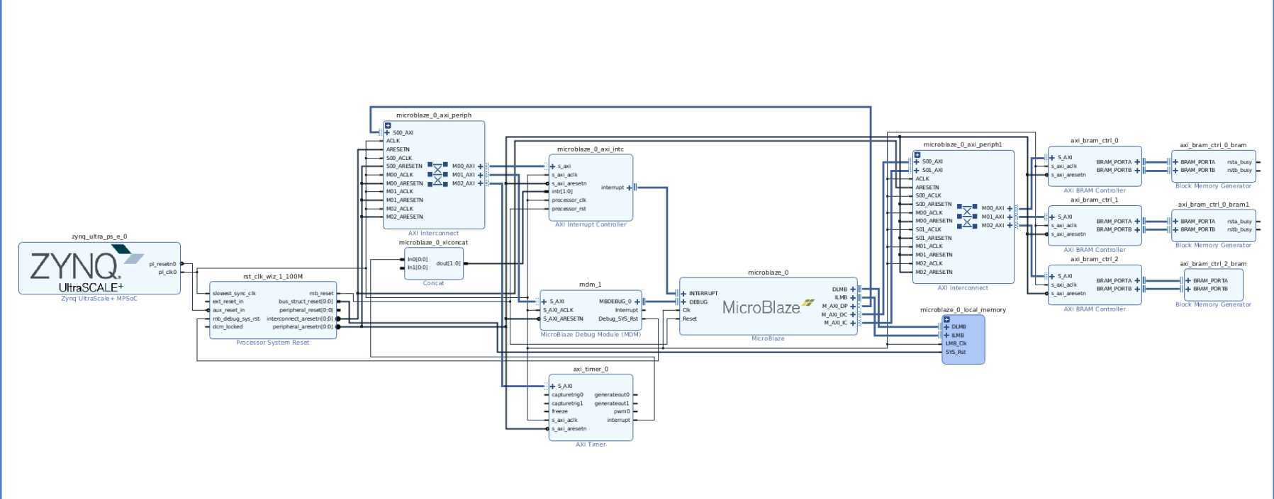The image size is (1274, 499).
Task: Click crossbar icon inside microblaze_0_axi_periph
Action: click(437, 174)
